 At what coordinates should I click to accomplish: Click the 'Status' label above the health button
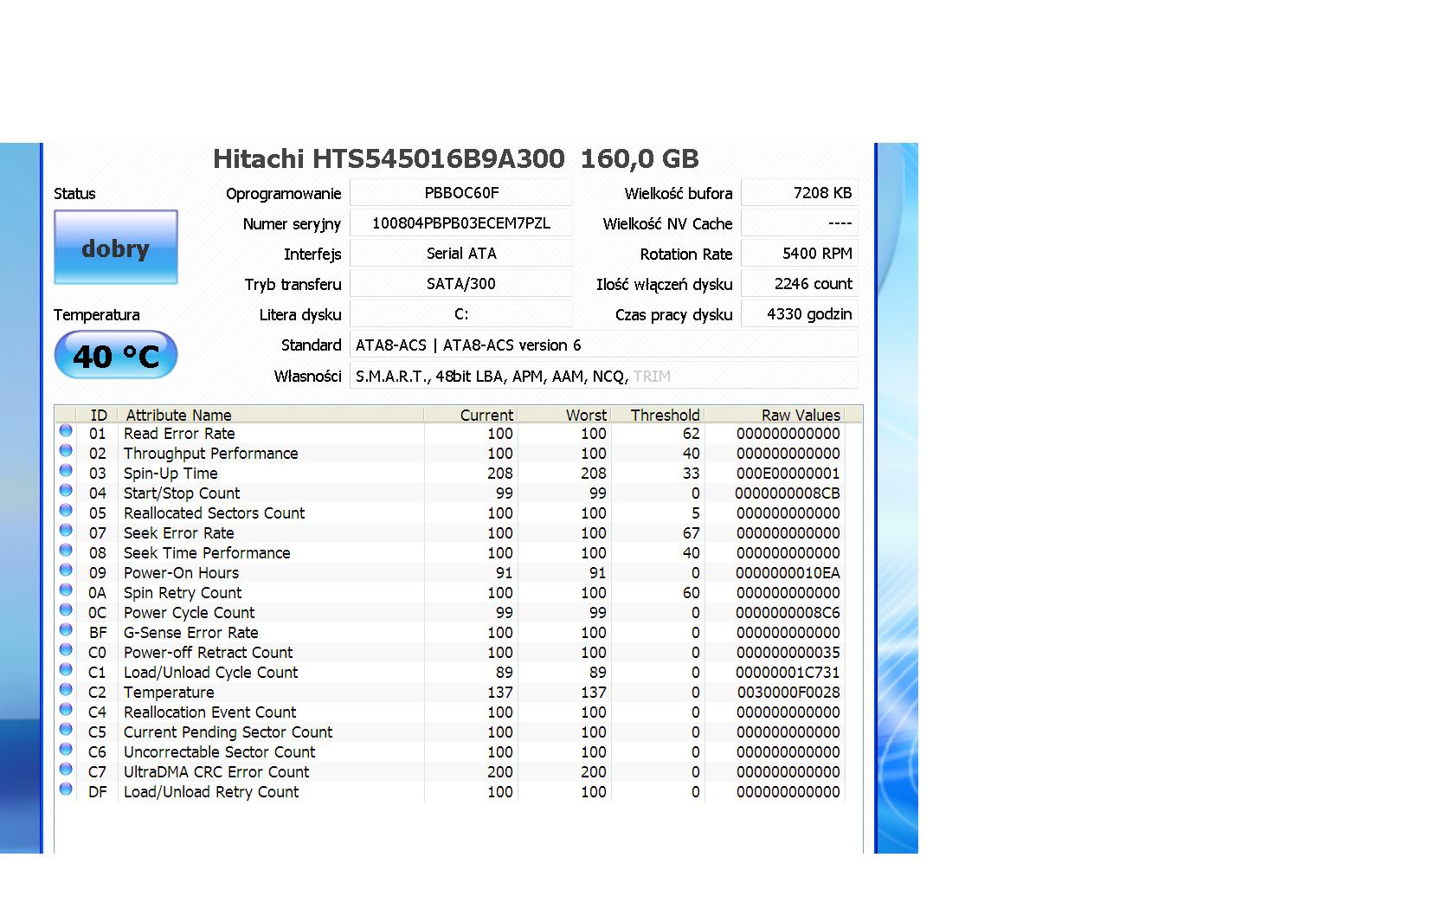[74, 193]
